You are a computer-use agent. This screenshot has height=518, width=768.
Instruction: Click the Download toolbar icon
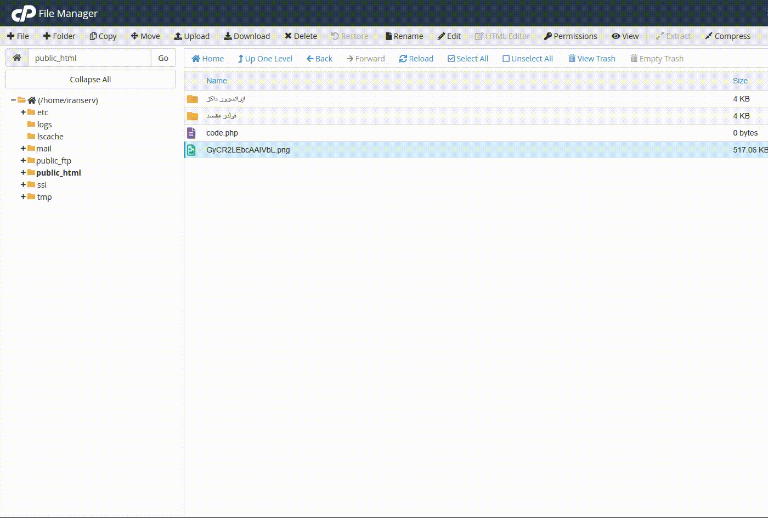pyautogui.click(x=228, y=36)
